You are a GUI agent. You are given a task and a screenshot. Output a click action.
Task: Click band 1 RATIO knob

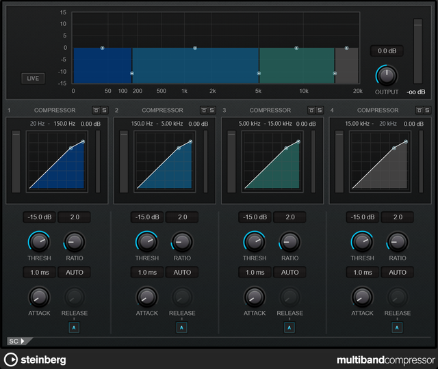pos(75,242)
